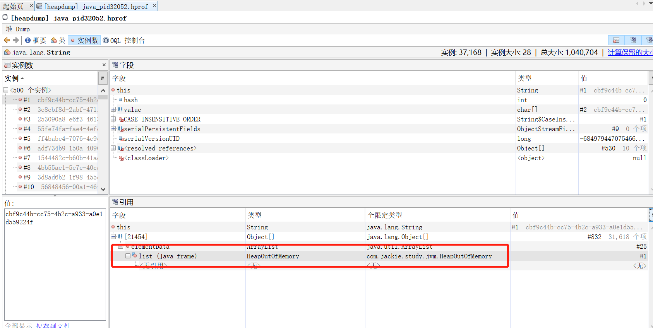Collapse the <500 个实例> tree node
Viewport: 653px width, 328px height.
pyautogui.click(x=6, y=90)
